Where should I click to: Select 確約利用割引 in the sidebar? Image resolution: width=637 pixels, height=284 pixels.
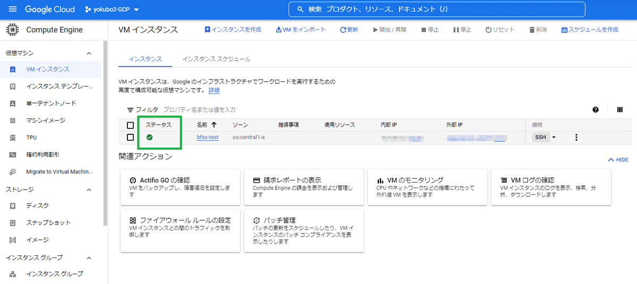click(x=50, y=154)
